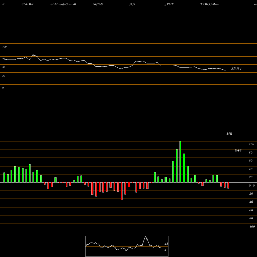The width and height of the screenshot is (257, 257).
Task: Click the MR label above the histogram
Action: pos(229,134)
